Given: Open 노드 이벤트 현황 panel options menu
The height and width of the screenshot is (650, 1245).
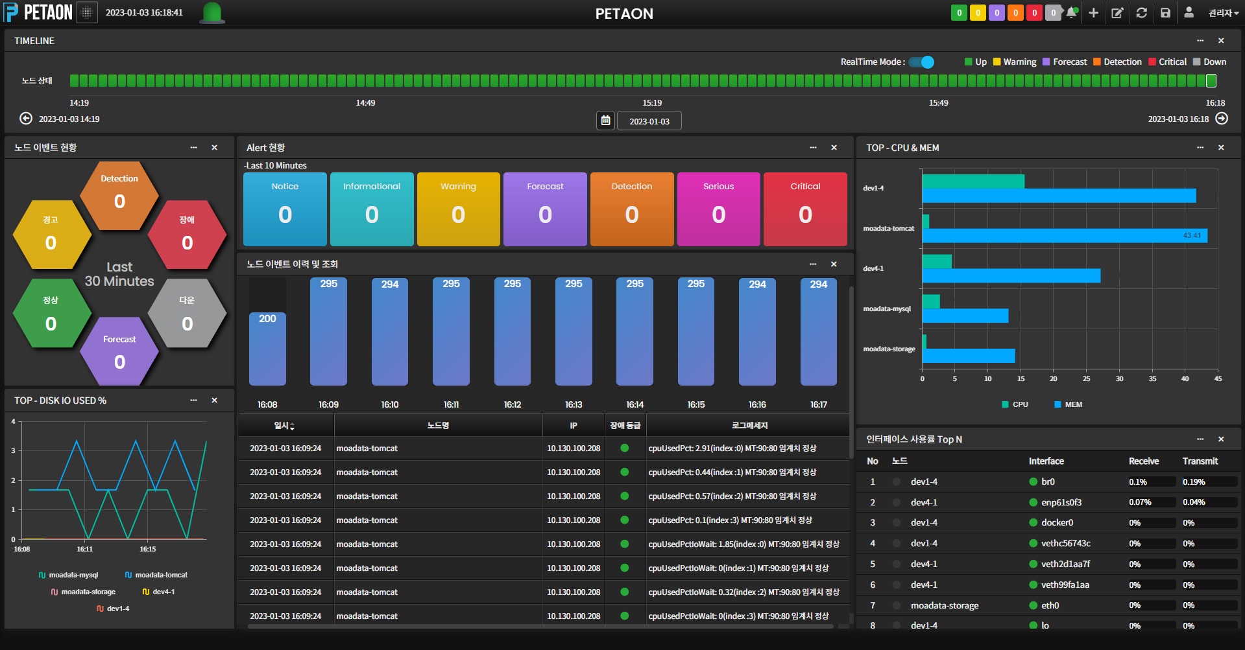Looking at the screenshot, I should pyautogui.click(x=193, y=148).
